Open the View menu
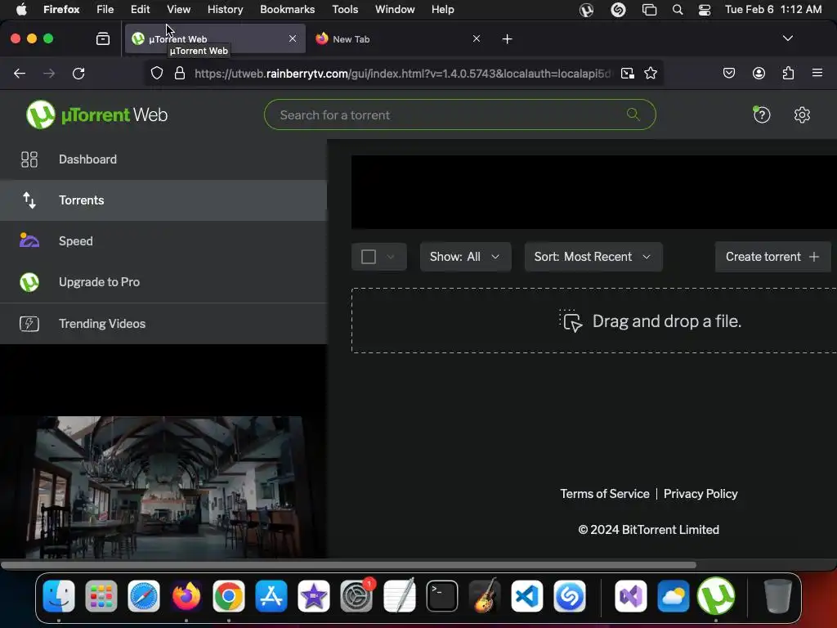 178,10
